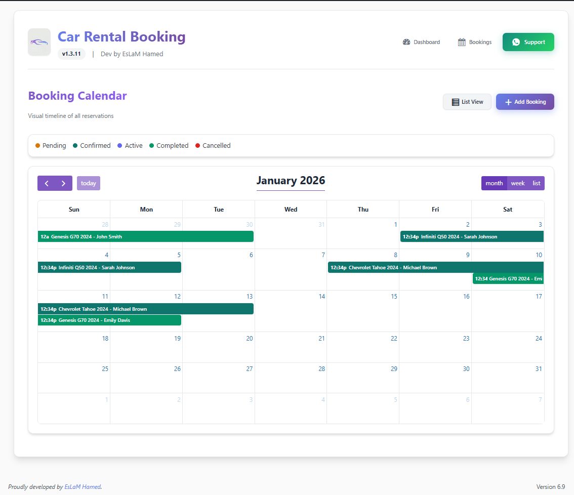Image resolution: width=574 pixels, height=495 pixels.
Task: Open the EsLaM Hamed footer link
Action: (83, 487)
